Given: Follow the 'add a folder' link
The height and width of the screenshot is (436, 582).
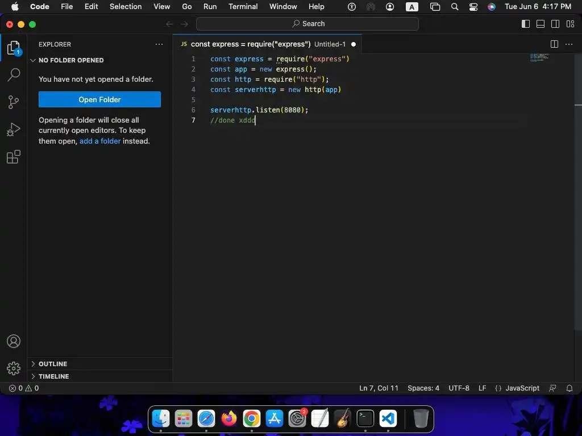Looking at the screenshot, I should 100,141.
